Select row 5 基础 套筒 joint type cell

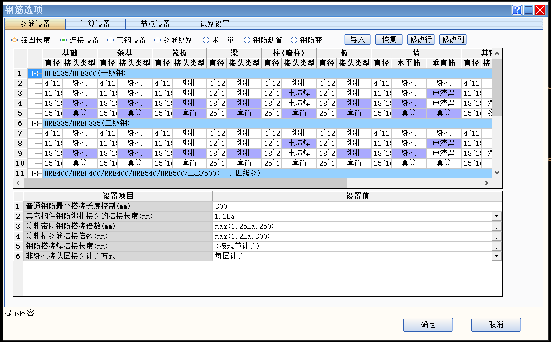80,113
